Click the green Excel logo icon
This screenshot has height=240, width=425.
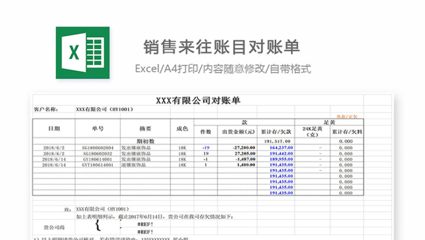coord(83,52)
